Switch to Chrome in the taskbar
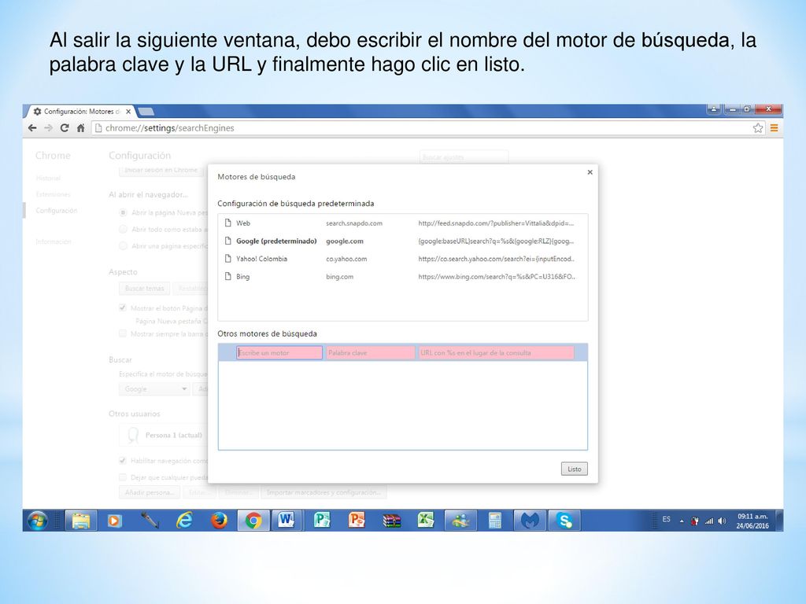This screenshot has width=806, height=604. [253, 521]
